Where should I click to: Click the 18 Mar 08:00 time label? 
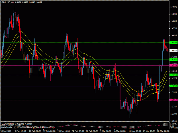pyautogui.click(x=163, y=131)
